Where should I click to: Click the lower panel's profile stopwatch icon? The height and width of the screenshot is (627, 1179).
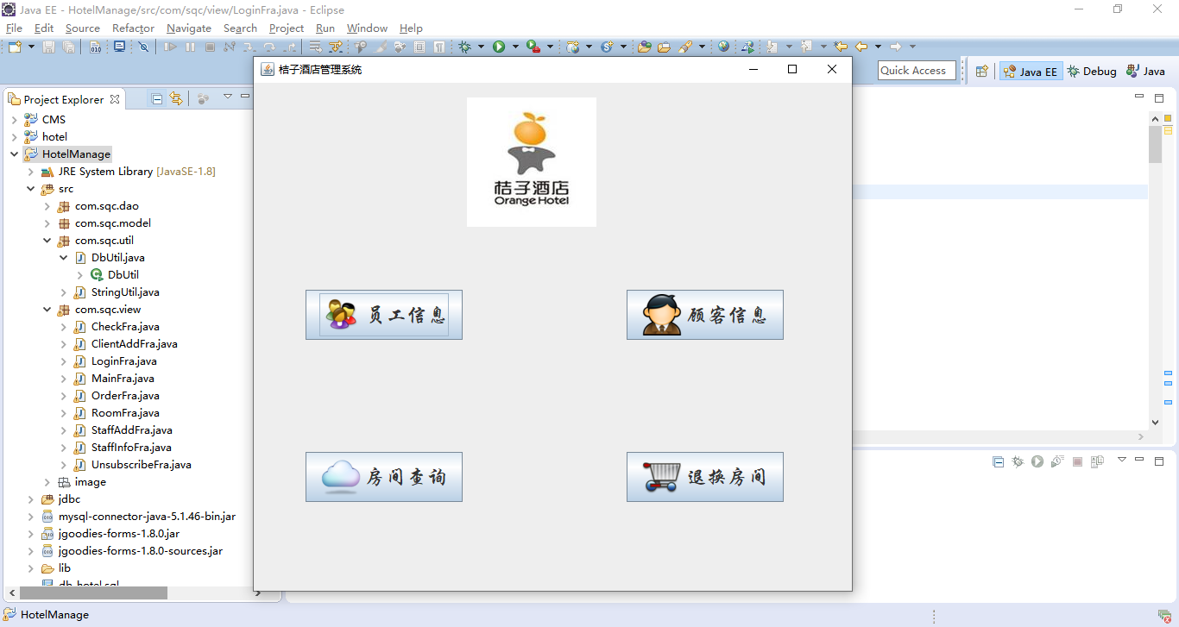pos(1057,461)
